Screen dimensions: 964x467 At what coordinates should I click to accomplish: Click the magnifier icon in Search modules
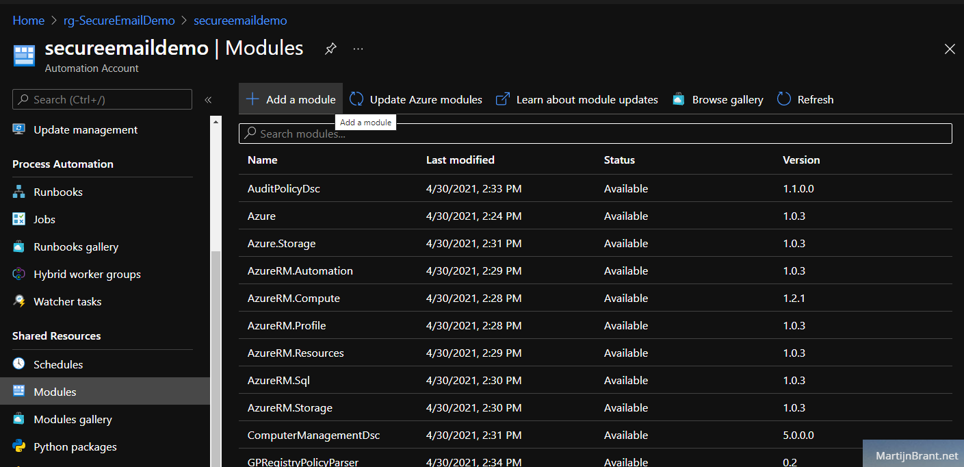point(250,134)
